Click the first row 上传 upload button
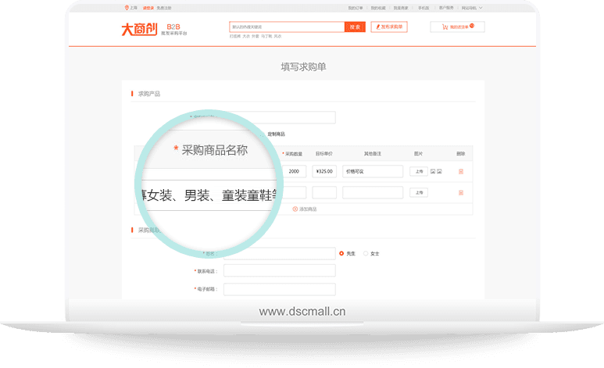Viewport: 604px width, 368px height. coord(419,171)
